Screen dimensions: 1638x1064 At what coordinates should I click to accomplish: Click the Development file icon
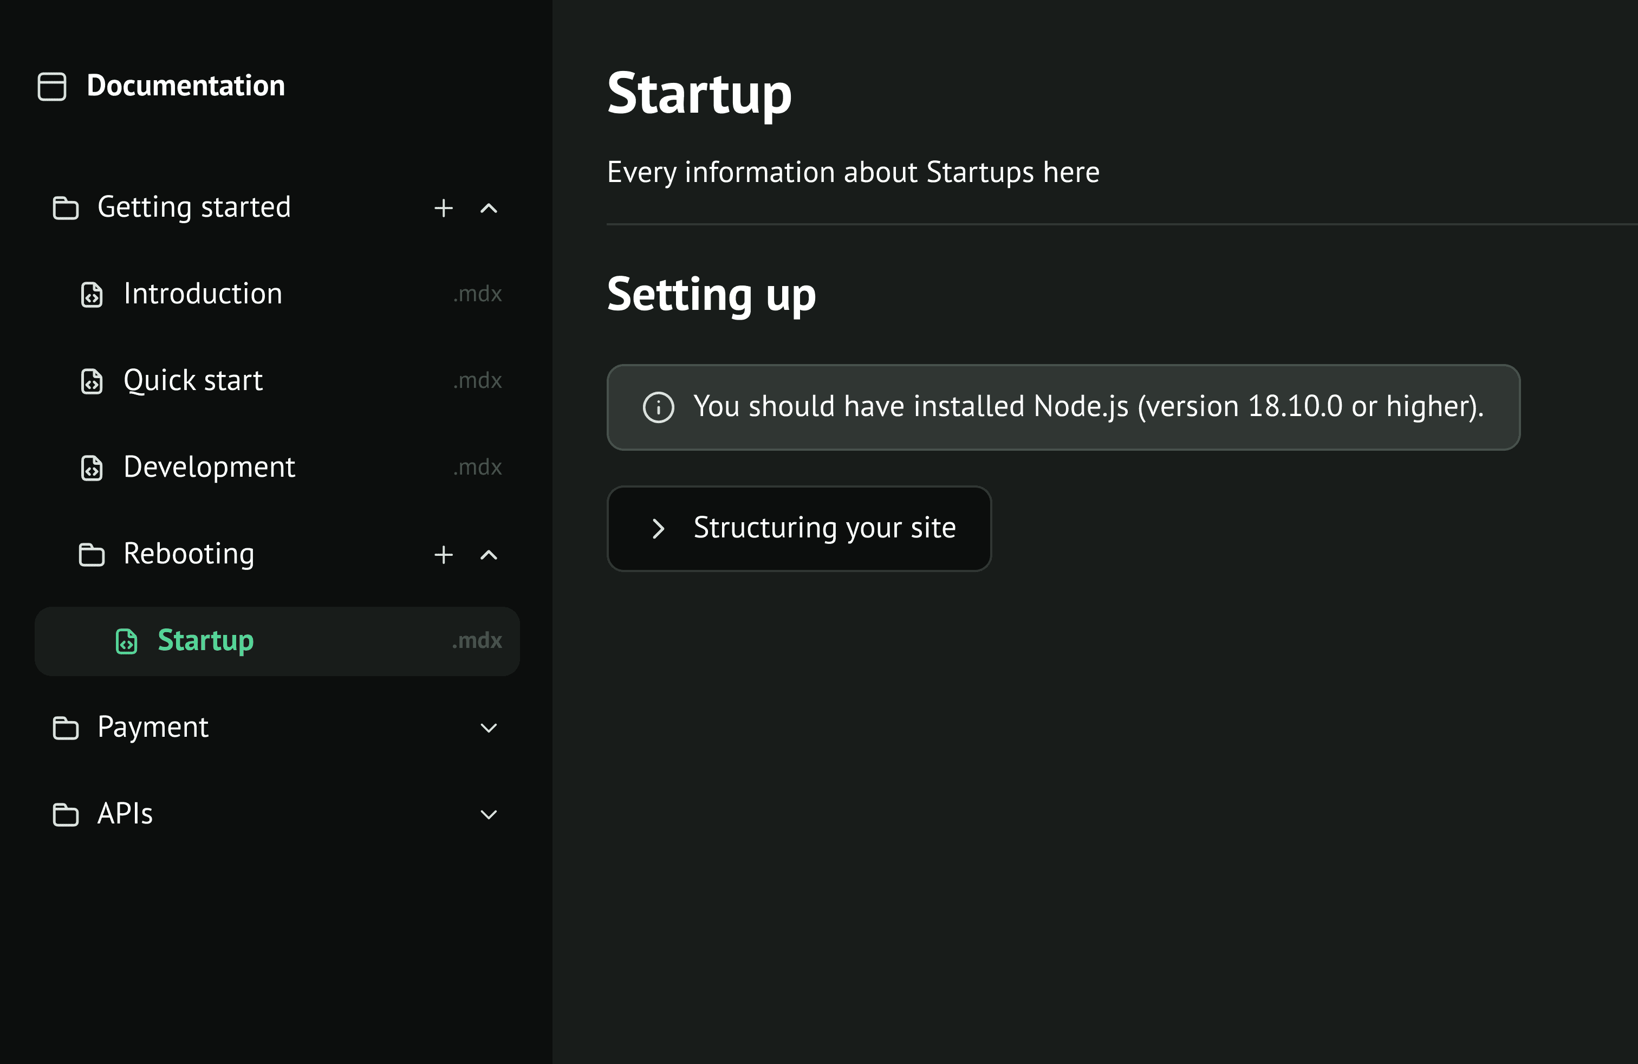tap(92, 468)
